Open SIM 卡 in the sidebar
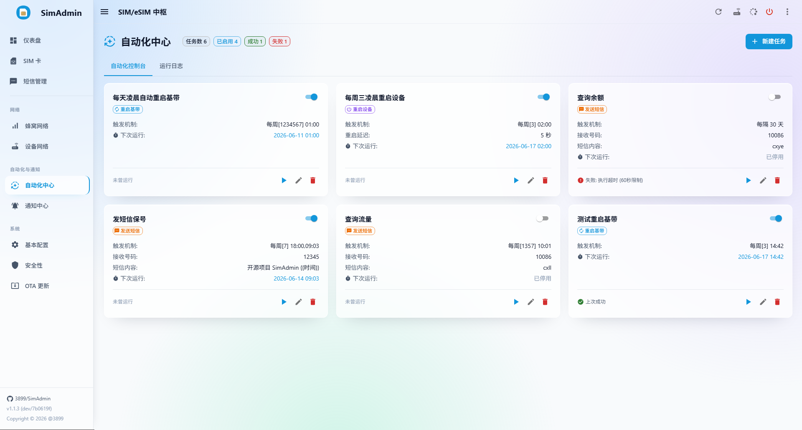The width and height of the screenshot is (802, 430). point(47,61)
